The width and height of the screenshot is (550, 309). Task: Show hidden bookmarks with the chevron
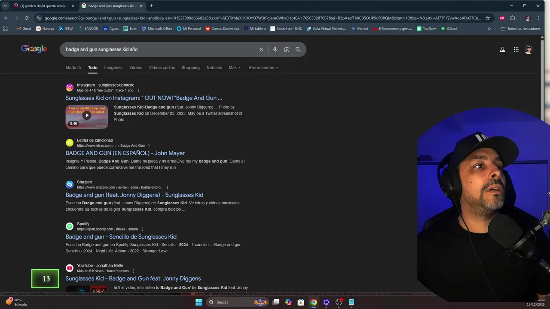tap(489, 29)
